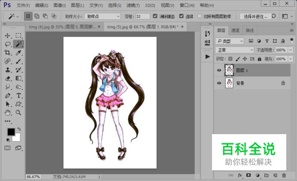Add a layer style with fx button
This screenshot has width=297, height=181.
point(240,175)
